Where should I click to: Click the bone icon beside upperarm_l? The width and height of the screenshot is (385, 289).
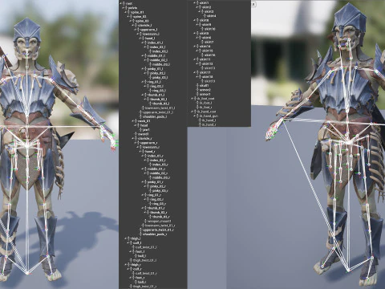tap(139, 30)
